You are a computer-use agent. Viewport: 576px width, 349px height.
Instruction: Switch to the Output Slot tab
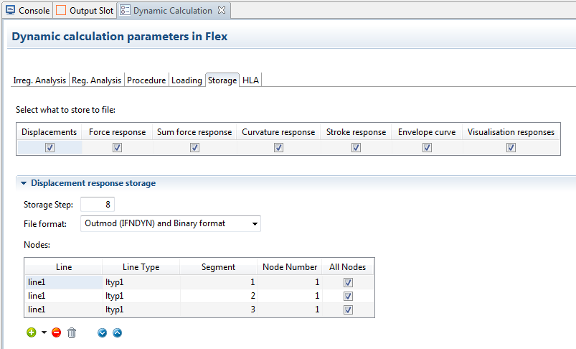[x=85, y=11]
